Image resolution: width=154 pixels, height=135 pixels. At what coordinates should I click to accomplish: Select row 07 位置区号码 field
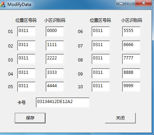pyautogui.click(x=101, y=46)
